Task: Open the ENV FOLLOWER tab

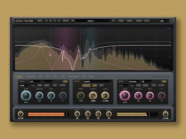Action: pyautogui.click(x=73, y=77)
